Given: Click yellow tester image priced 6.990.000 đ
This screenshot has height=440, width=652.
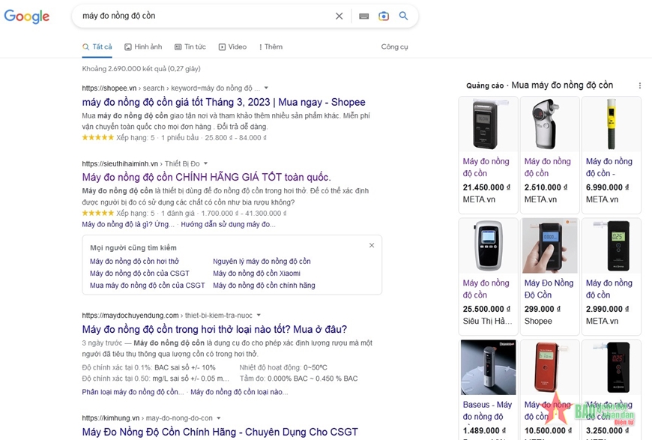Looking at the screenshot, I should tap(612, 124).
